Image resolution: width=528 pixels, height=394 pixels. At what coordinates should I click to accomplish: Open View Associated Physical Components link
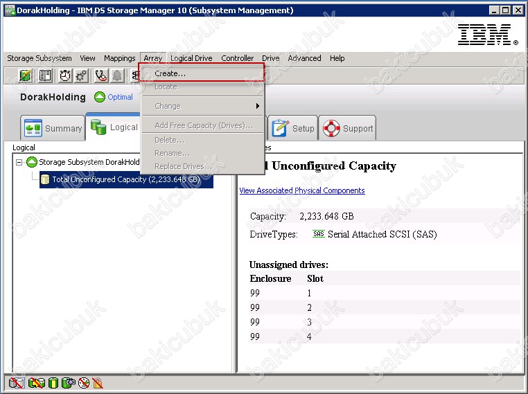pyautogui.click(x=302, y=190)
